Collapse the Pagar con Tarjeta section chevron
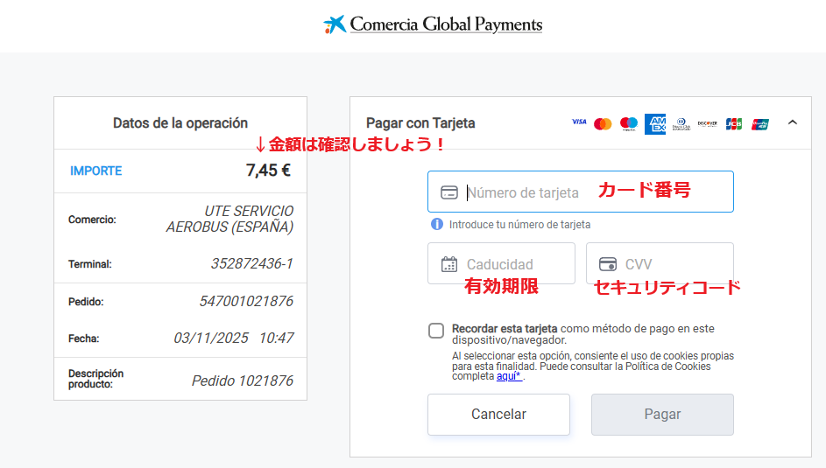This screenshot has width=826, height=468. pos(793,123)
